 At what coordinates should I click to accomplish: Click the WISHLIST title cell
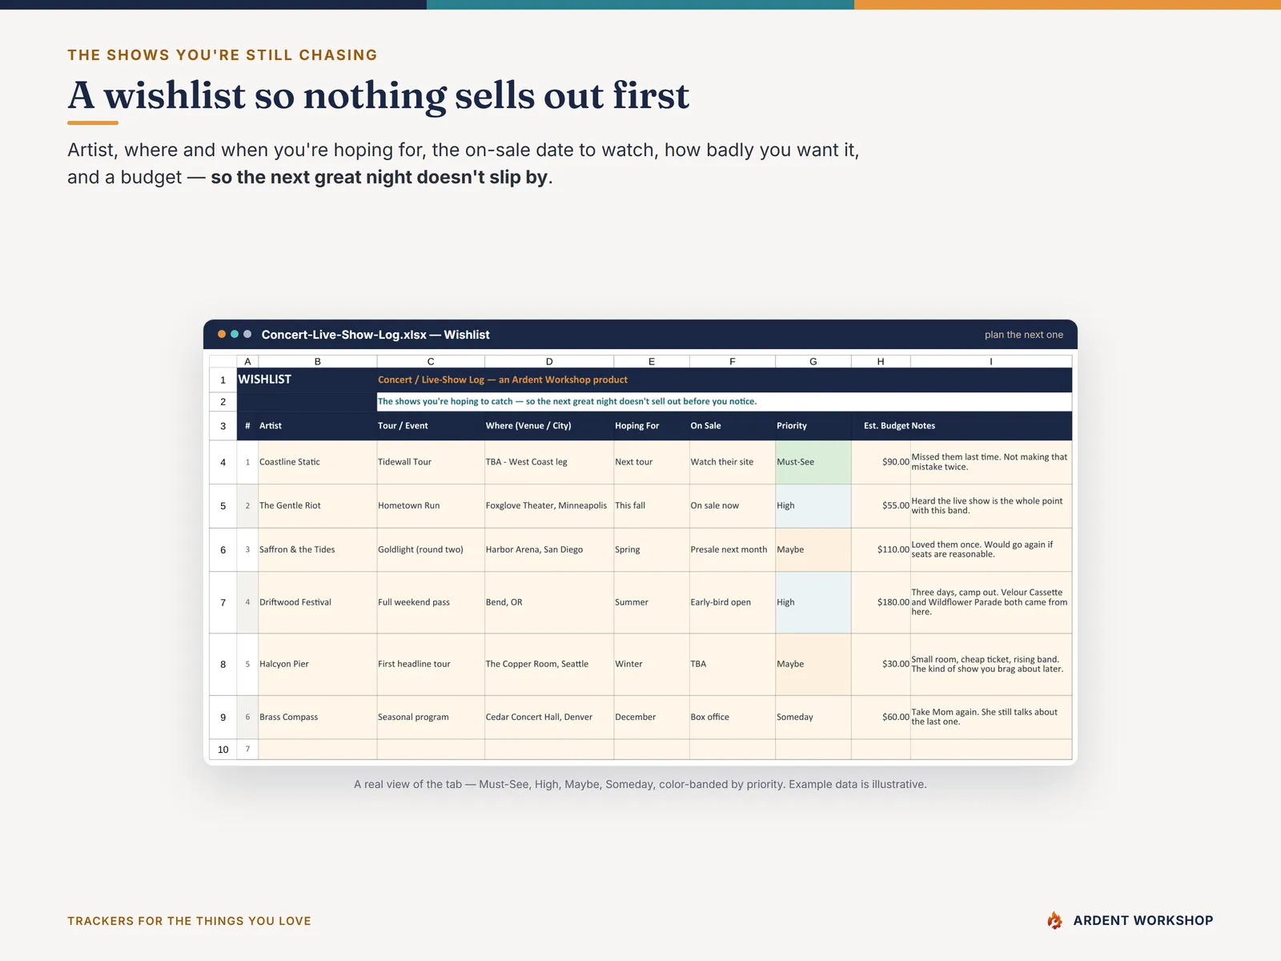tap(307, 380)
